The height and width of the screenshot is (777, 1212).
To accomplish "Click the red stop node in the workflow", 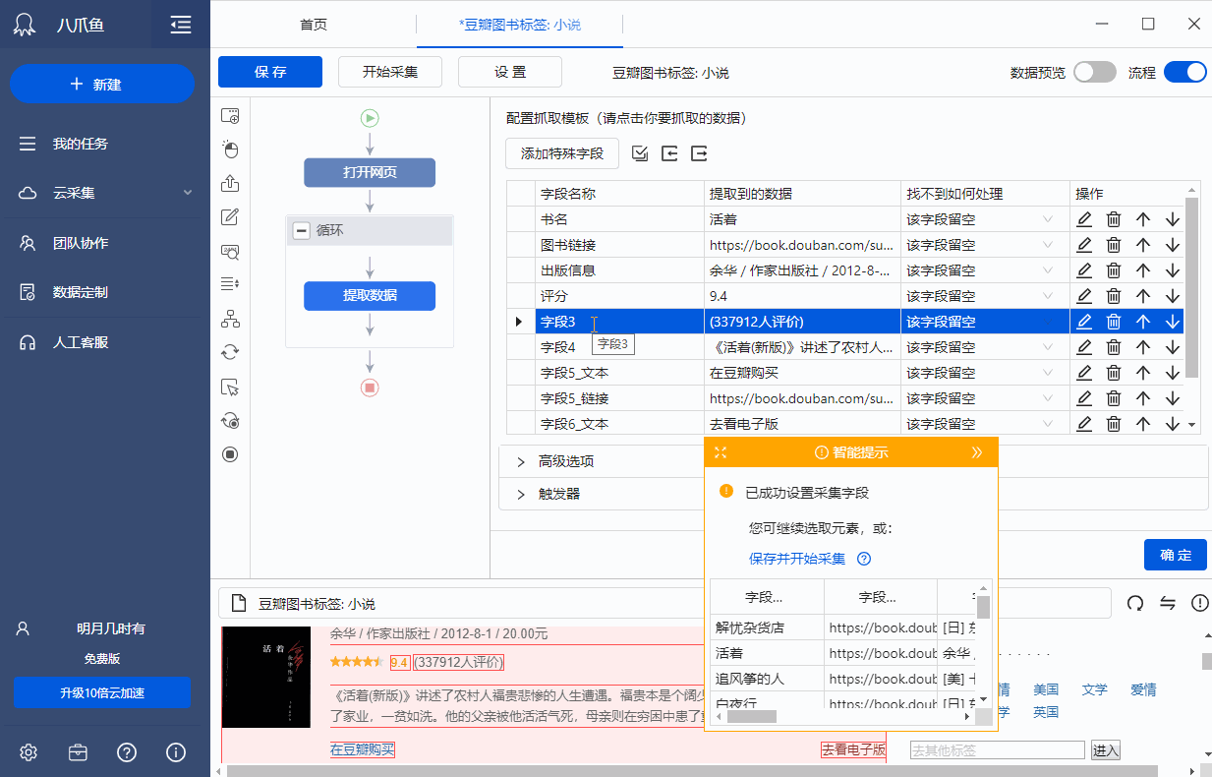I will coord(370,388).
